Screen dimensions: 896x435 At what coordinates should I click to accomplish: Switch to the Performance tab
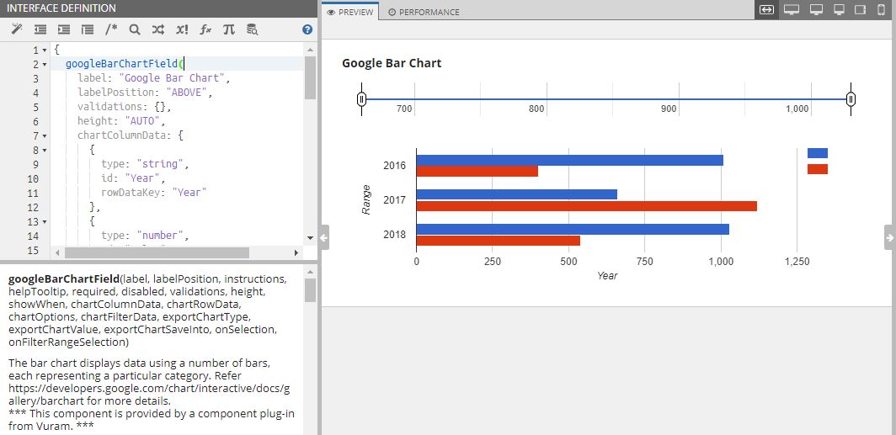(x=424, y=12)
